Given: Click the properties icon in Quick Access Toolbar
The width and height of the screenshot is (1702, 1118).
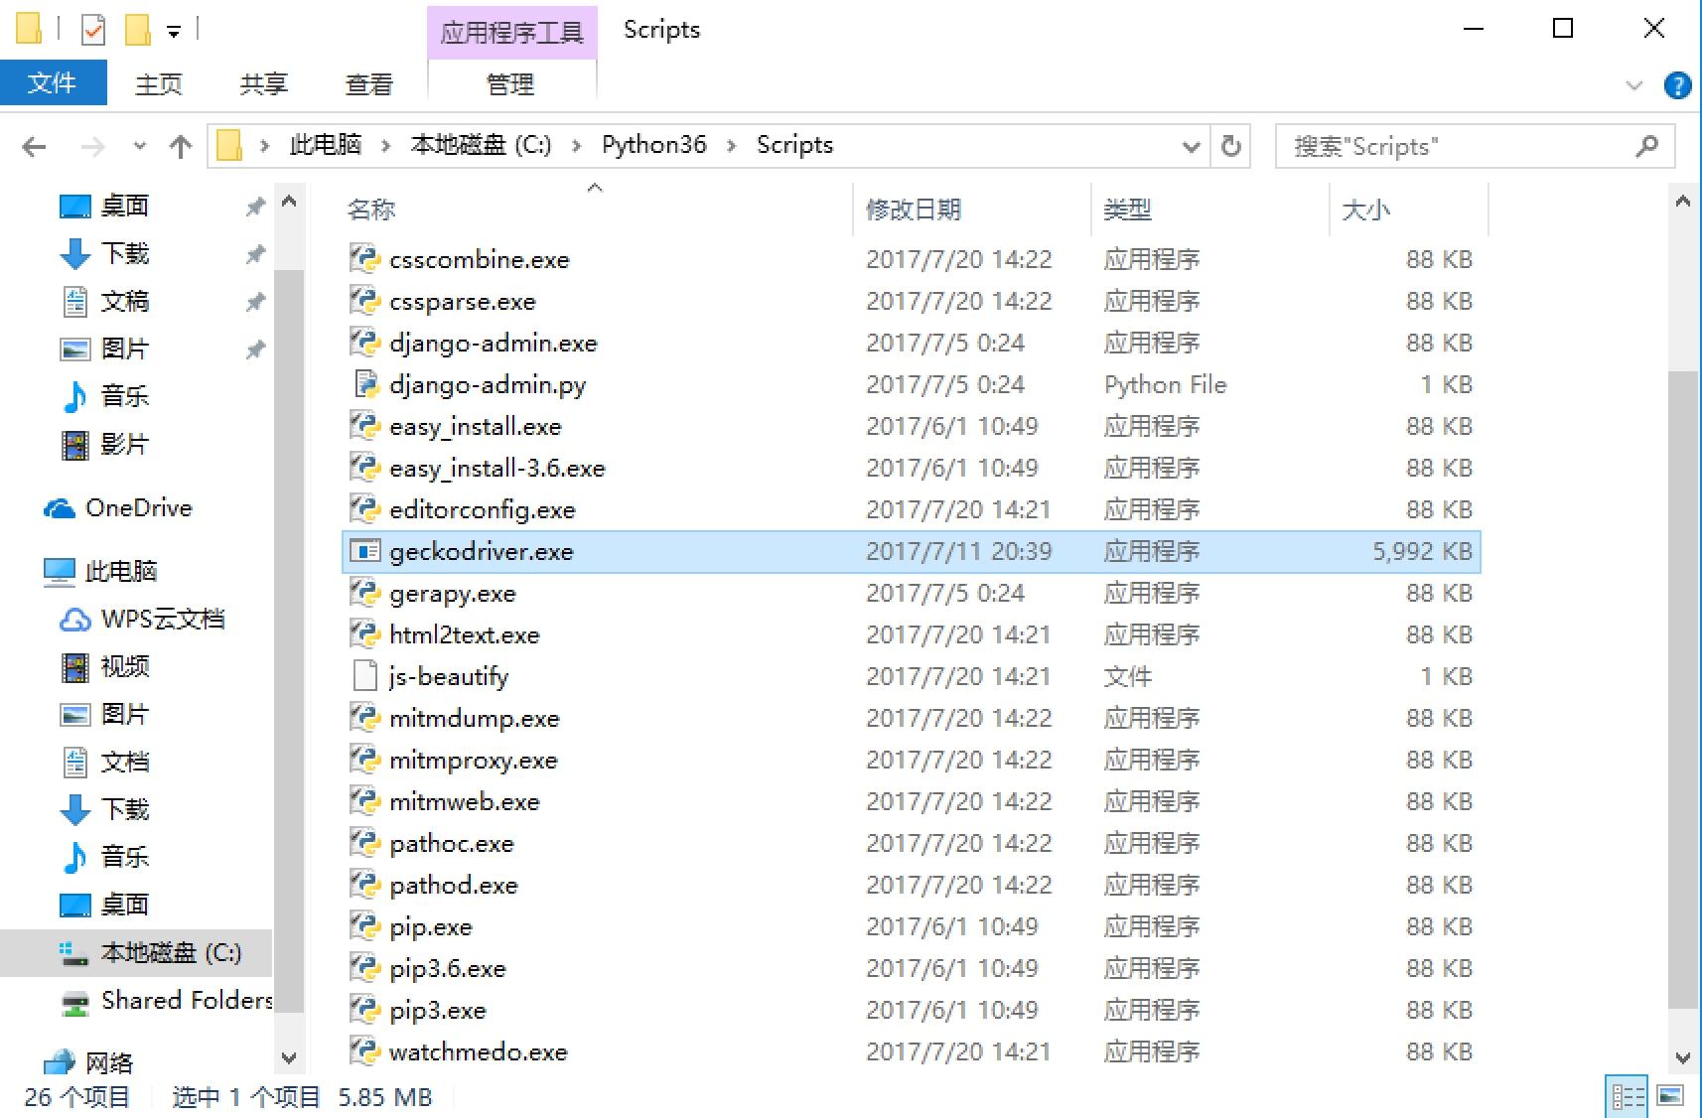Looking at the screenshot, I should (x=92, y=28).
